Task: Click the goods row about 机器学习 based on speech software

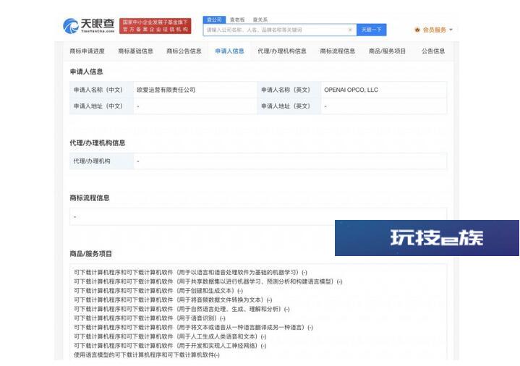Action: click(190, 273)
